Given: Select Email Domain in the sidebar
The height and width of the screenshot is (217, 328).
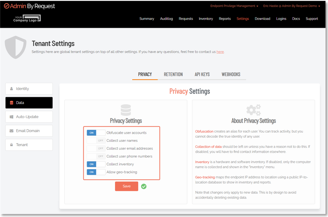Looking at the screenshot, I should click(x=29, y=131).
